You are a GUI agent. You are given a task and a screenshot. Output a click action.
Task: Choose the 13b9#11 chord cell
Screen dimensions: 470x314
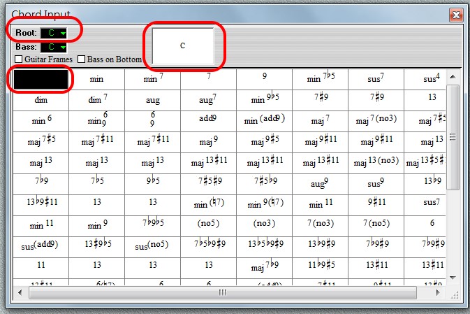tap(41, 206)
